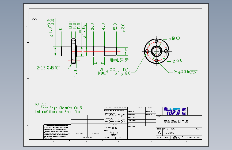Select the HRC58° hardness entry
The height and width of the screenshot is (150, 232).
(115, 133)
